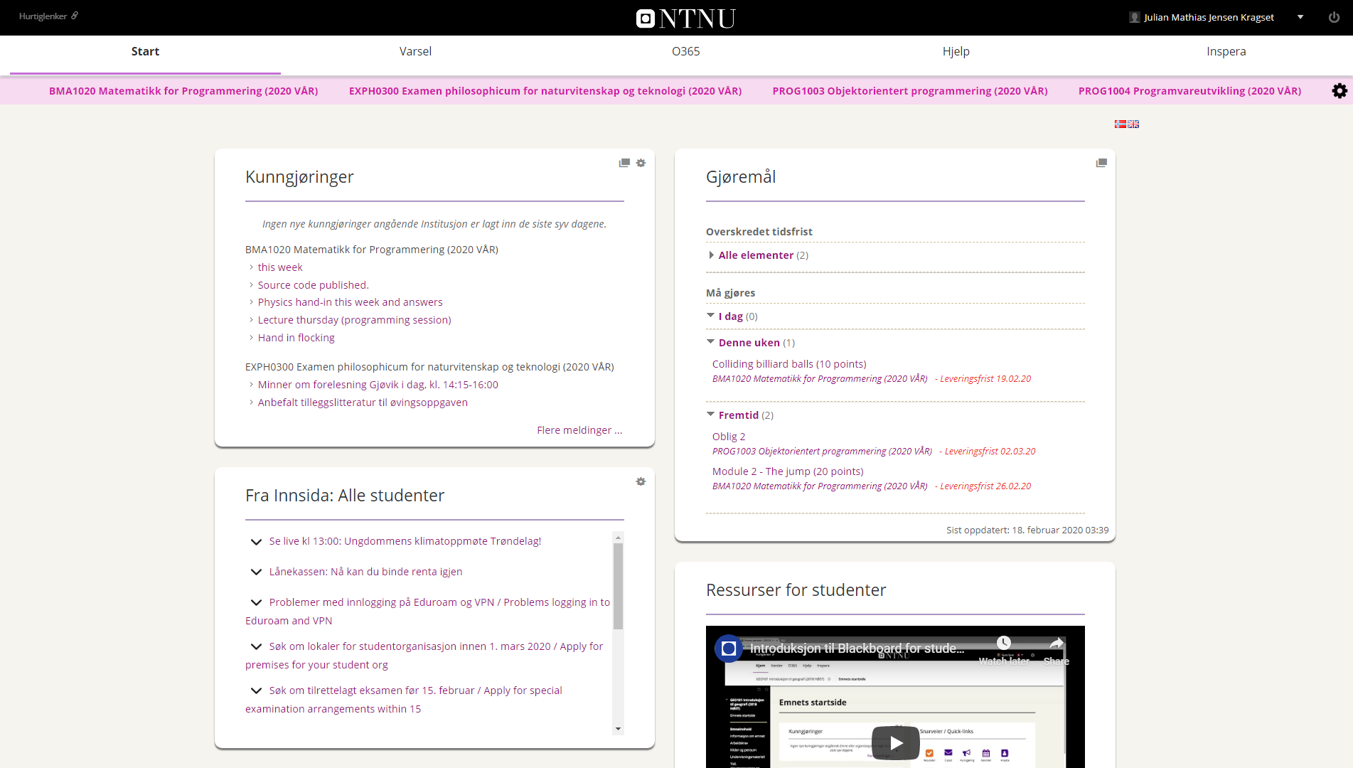
Task: Open the Fra Innsida module settings gear
Action: 641,481
